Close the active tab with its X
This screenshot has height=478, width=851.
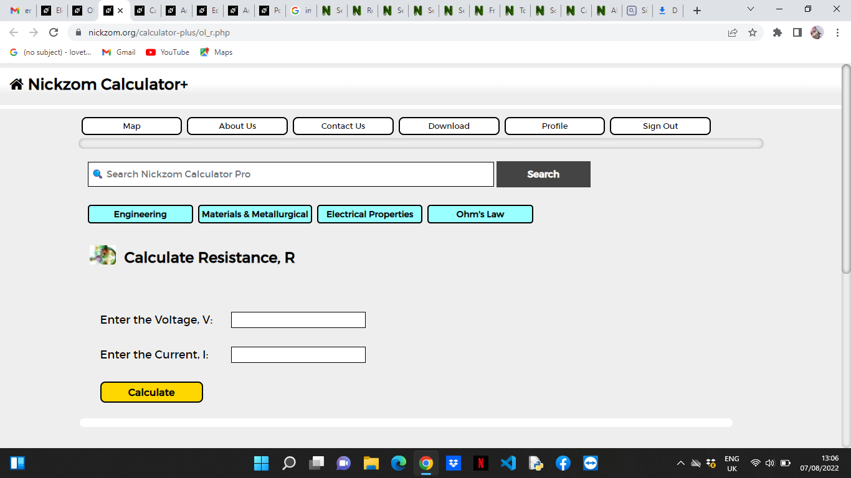[x=120, y=11]
